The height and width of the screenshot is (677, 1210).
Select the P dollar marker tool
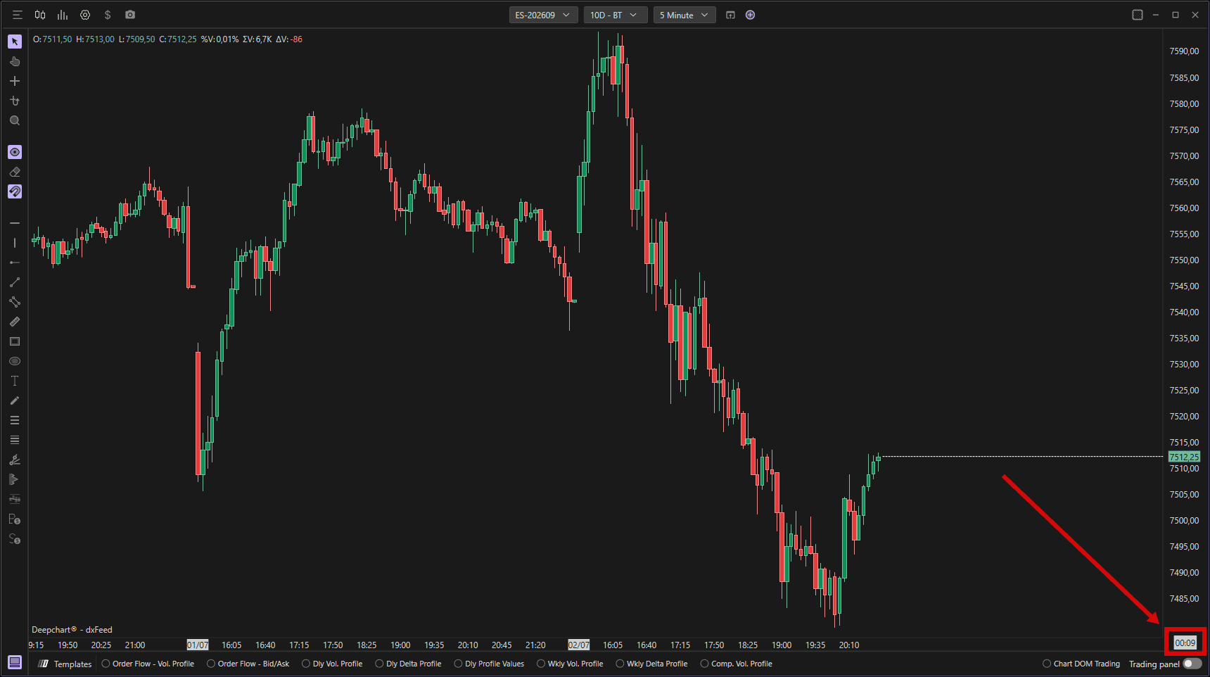tap(15, 519)
